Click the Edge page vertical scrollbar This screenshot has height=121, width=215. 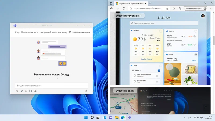[x=213, y=40]
